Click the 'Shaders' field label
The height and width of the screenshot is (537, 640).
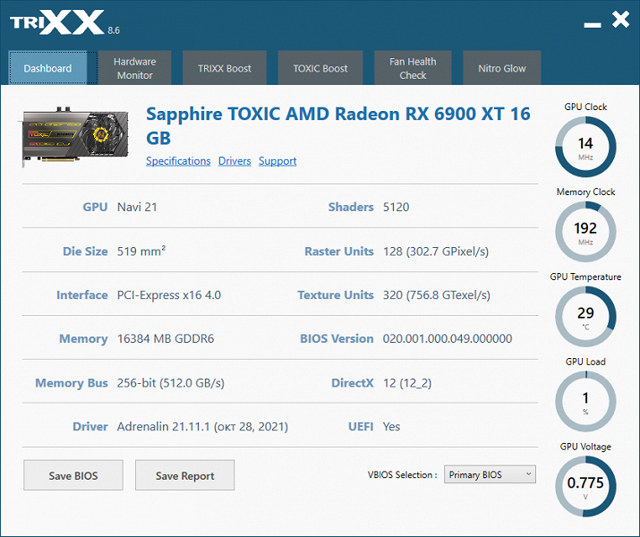pos(351,207)
